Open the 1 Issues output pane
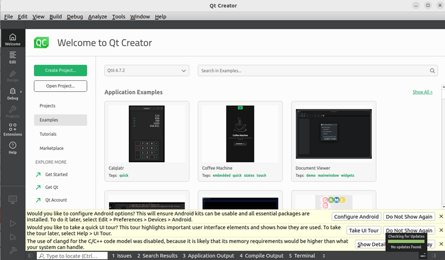 122,256
